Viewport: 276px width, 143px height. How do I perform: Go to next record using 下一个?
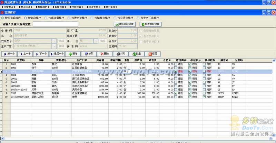pyautogui.click(x=41, y=54)
